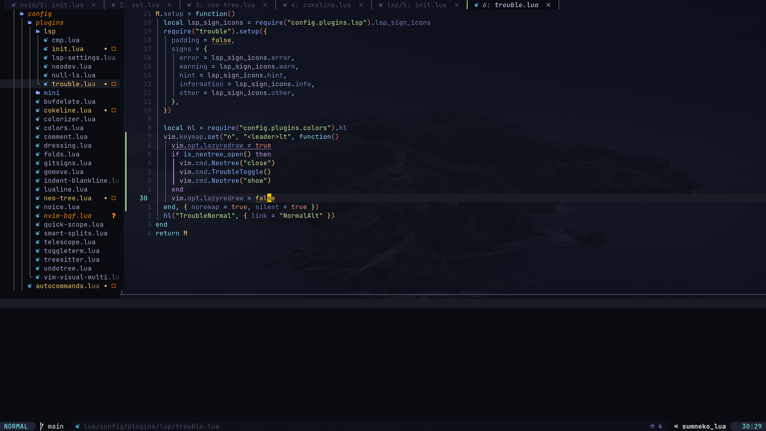The height and width of the screenshot is (431, 766).
Task: Click the question mark icon beside nvim-bqf.lua
Action: (114, 216)
